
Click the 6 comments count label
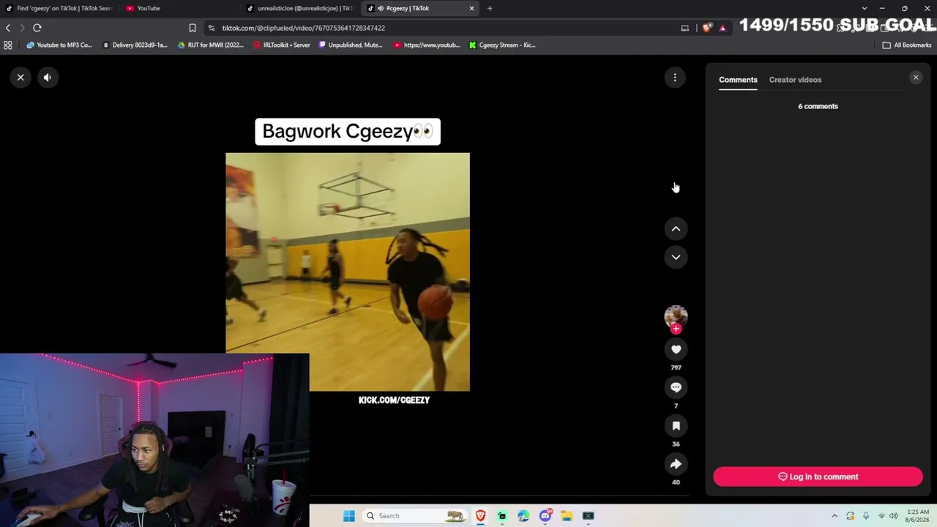tap(818, 106)
